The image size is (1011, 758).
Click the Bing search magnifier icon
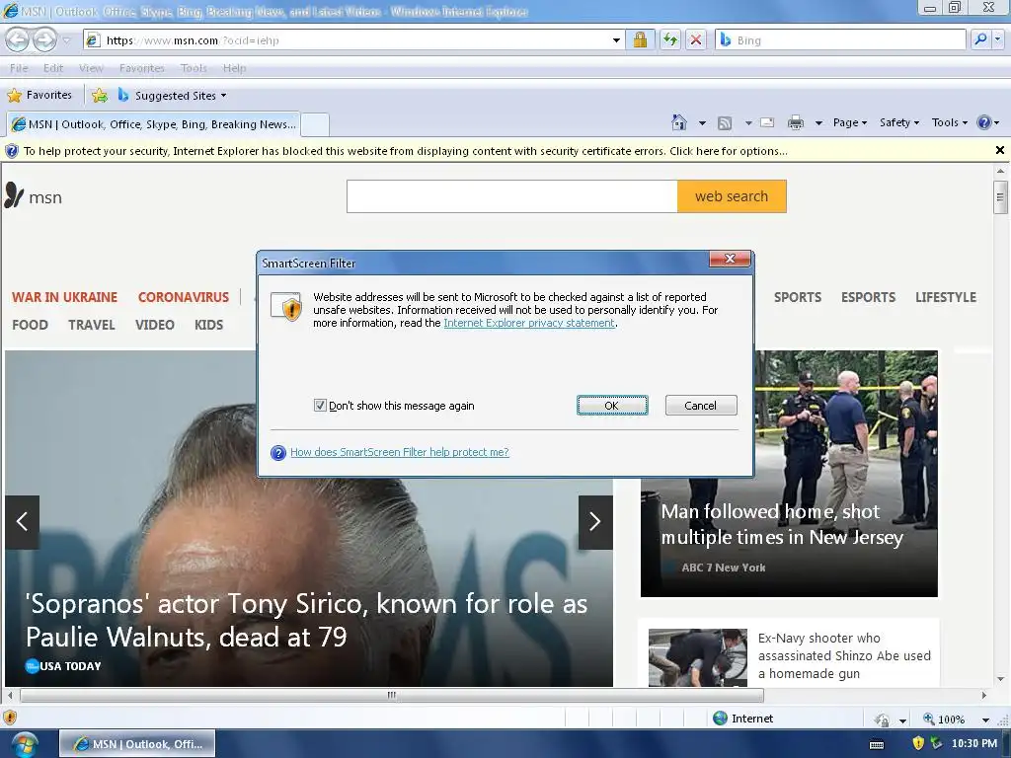980,39
